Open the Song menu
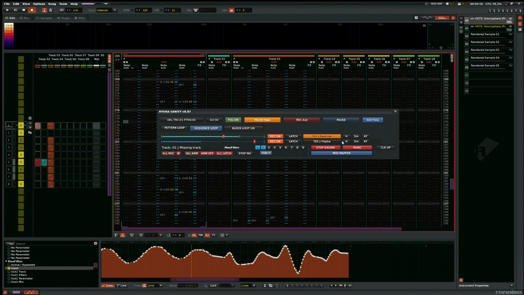 click(52, 4)
